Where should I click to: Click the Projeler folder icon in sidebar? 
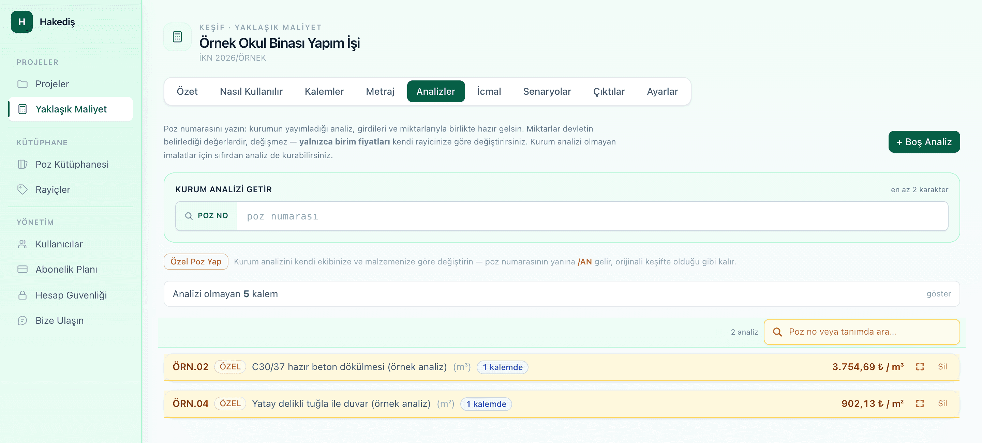(x=23, y=84)
